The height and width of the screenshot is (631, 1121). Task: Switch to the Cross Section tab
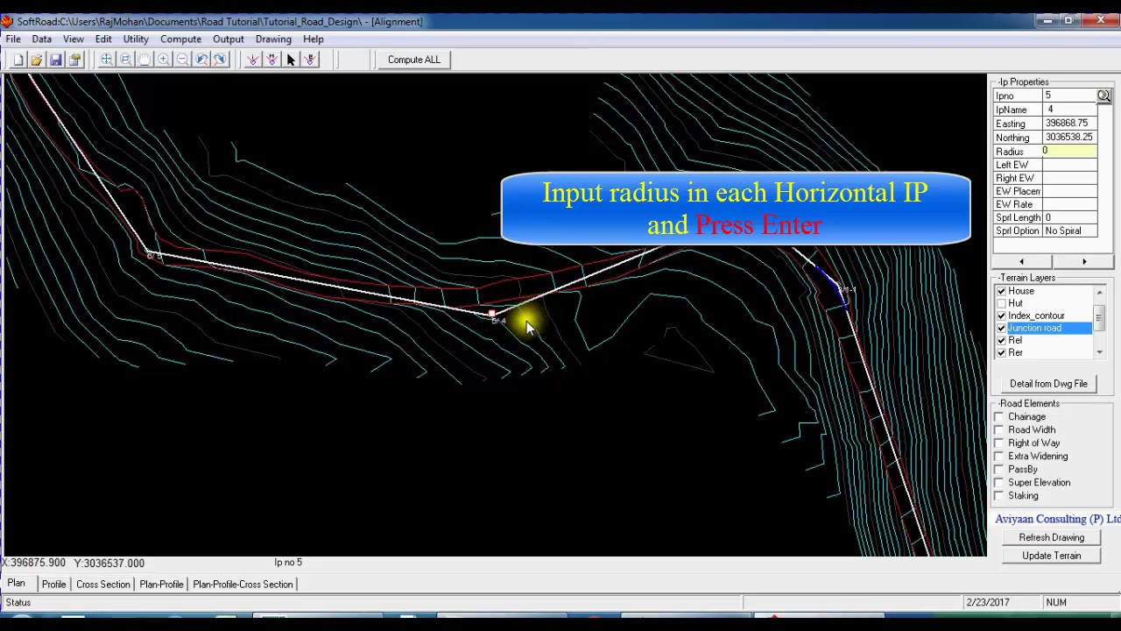coord(103,584)
